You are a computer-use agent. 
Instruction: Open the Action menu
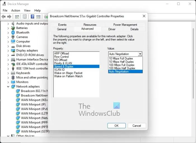click(x=16, y=11)
